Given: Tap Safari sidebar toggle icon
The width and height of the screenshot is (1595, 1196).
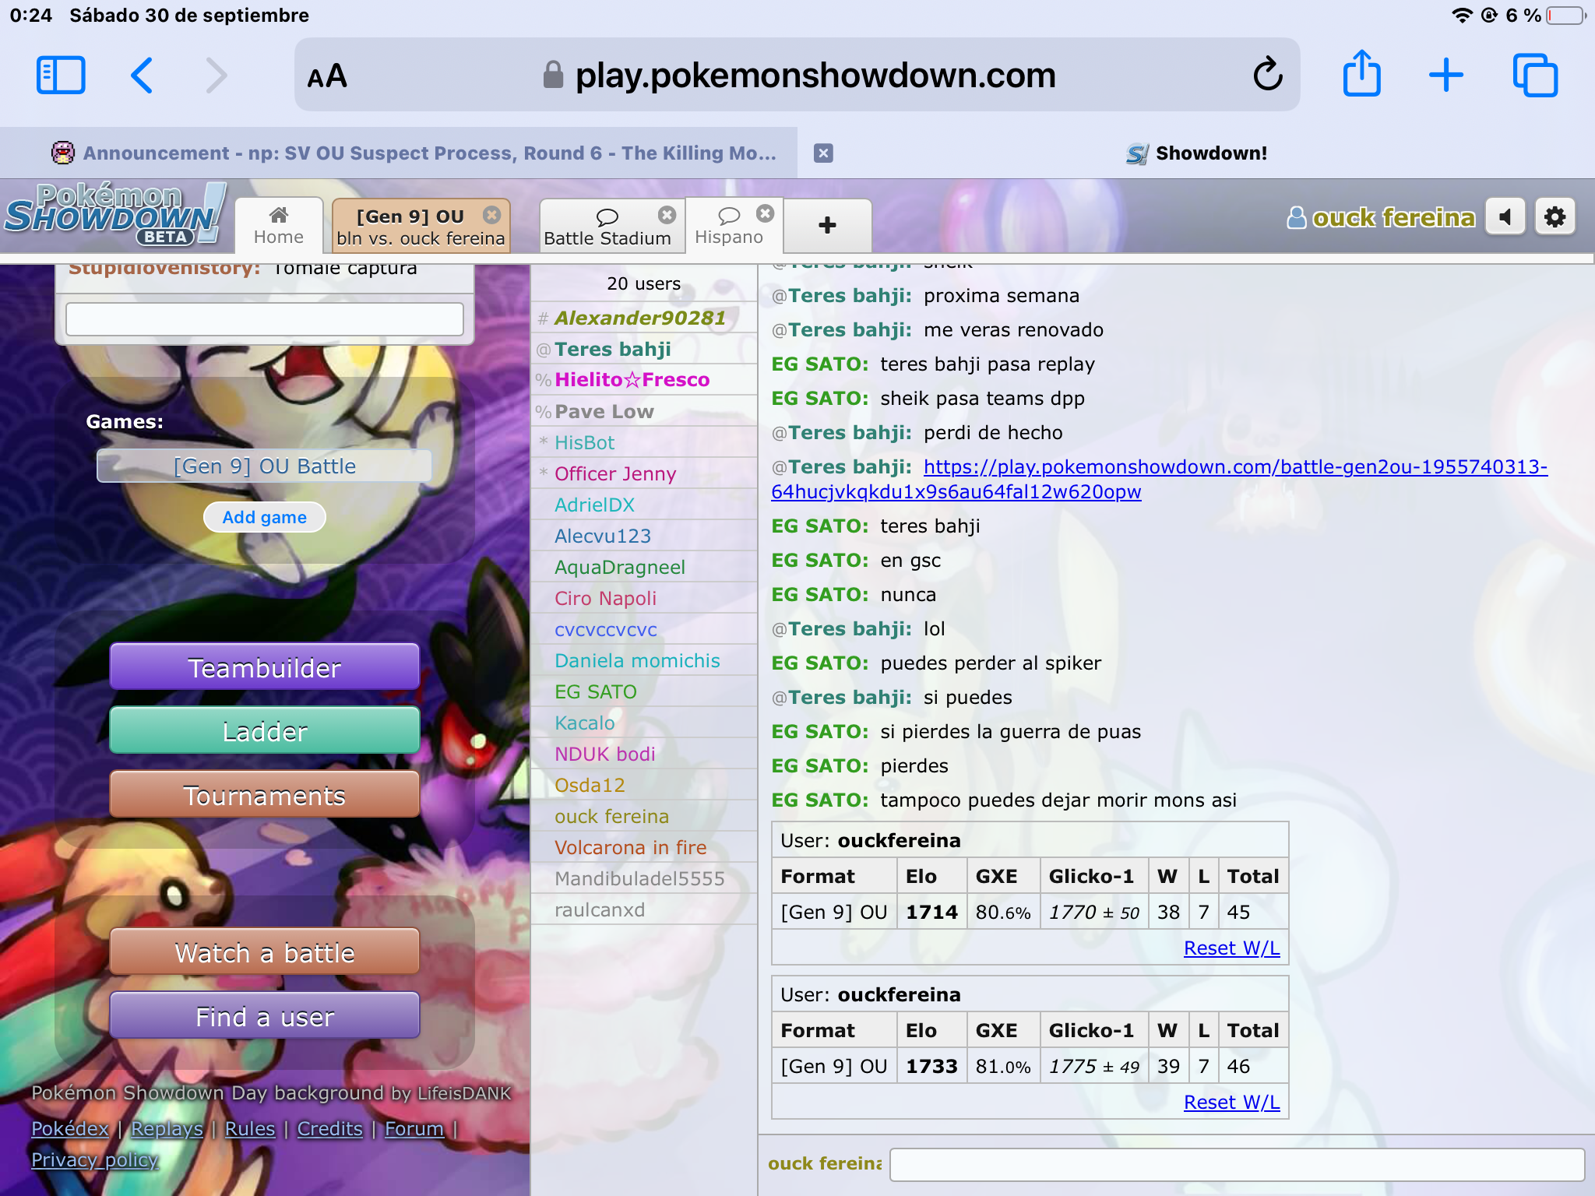Looking at the screenshot, I should (61, 76).
